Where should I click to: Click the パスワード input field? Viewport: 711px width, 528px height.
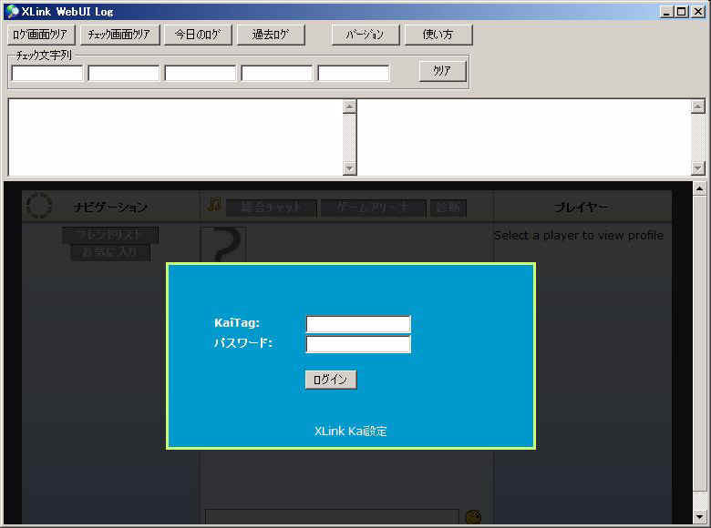pyautogui.click(x=358, y=344)
